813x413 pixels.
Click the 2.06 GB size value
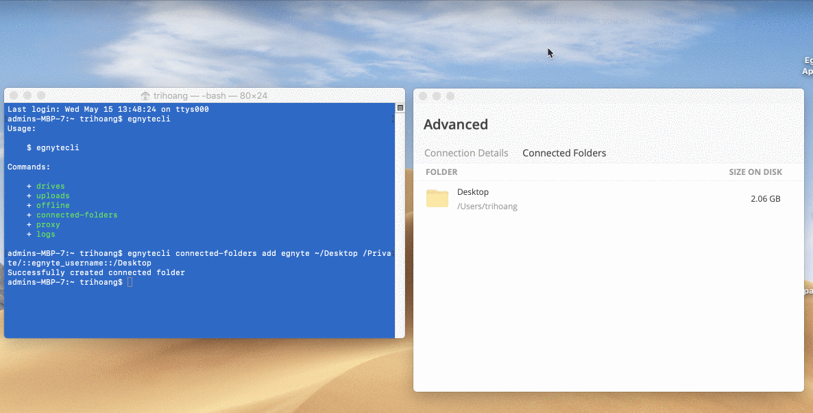tap(765, 199)
